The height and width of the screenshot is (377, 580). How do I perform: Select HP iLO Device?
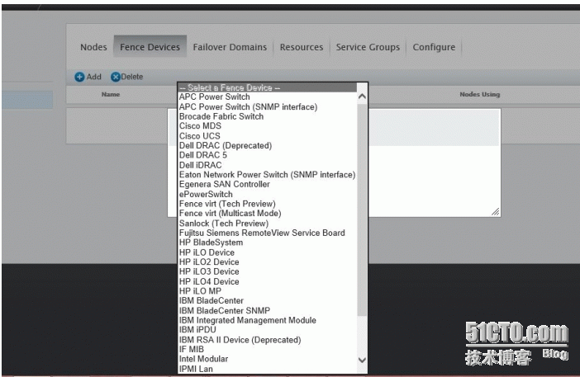coord(268,252)
